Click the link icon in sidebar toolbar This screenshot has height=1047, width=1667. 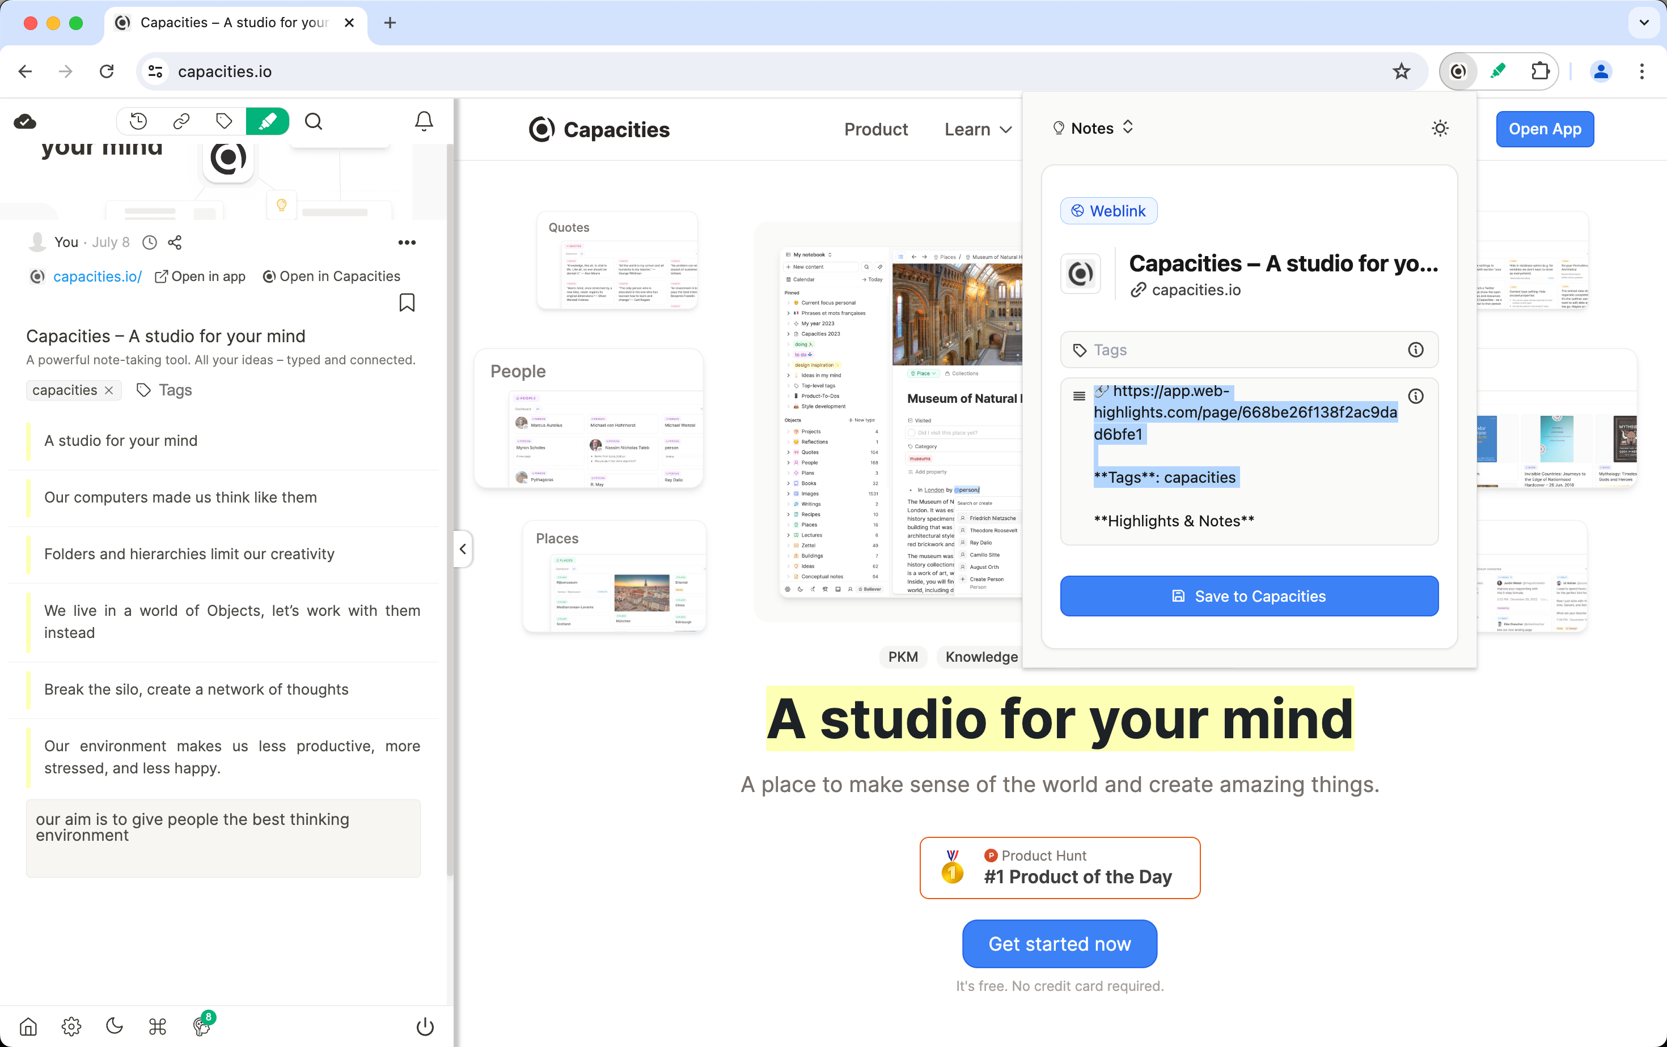point(181,122)
